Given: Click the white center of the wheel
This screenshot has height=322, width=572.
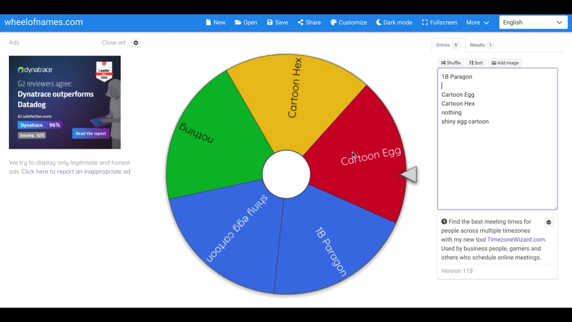Looking at the screenshot, I should 286,174.
